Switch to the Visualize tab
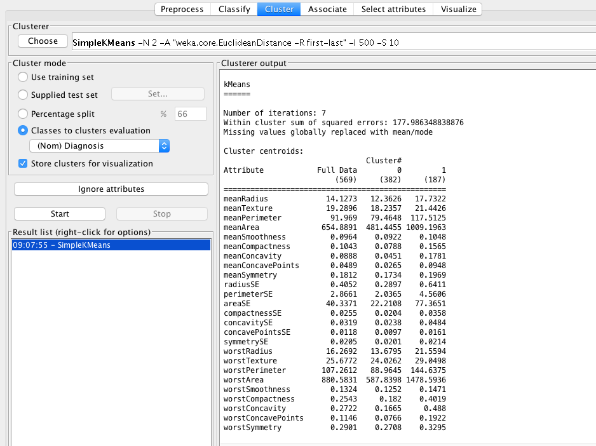Image resolution: width=596 pixels, height=446 pixels. pyautogui.click(x=458, y=9)
